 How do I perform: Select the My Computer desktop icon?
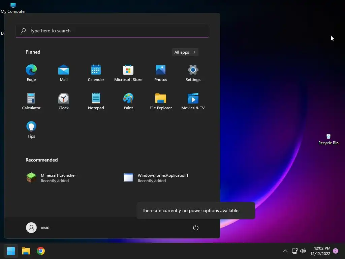(13, 8)
